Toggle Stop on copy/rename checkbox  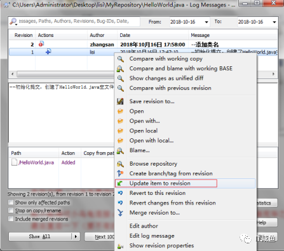pos(11,210)
